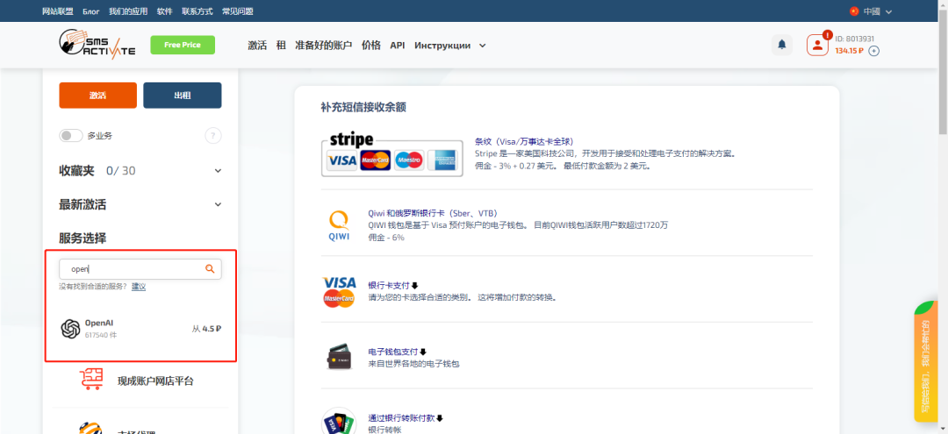
Task: Expand the 最新激活 recent activations section
Action: pos(218,204)
